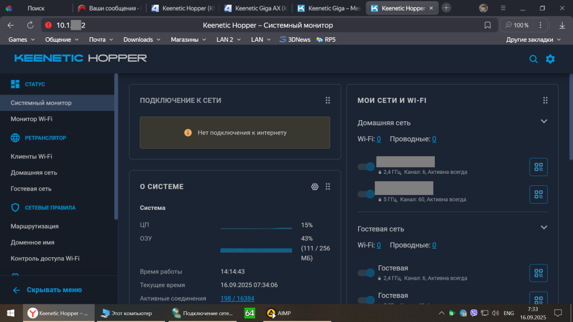This screenshot has width=573, height=322.
Task: Click the browser zoom '100 %' indicator
Action: (x=517, y=25)
